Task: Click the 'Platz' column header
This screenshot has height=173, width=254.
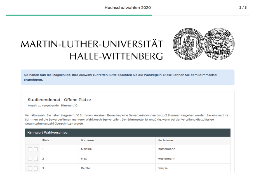Action: [59, 141]
